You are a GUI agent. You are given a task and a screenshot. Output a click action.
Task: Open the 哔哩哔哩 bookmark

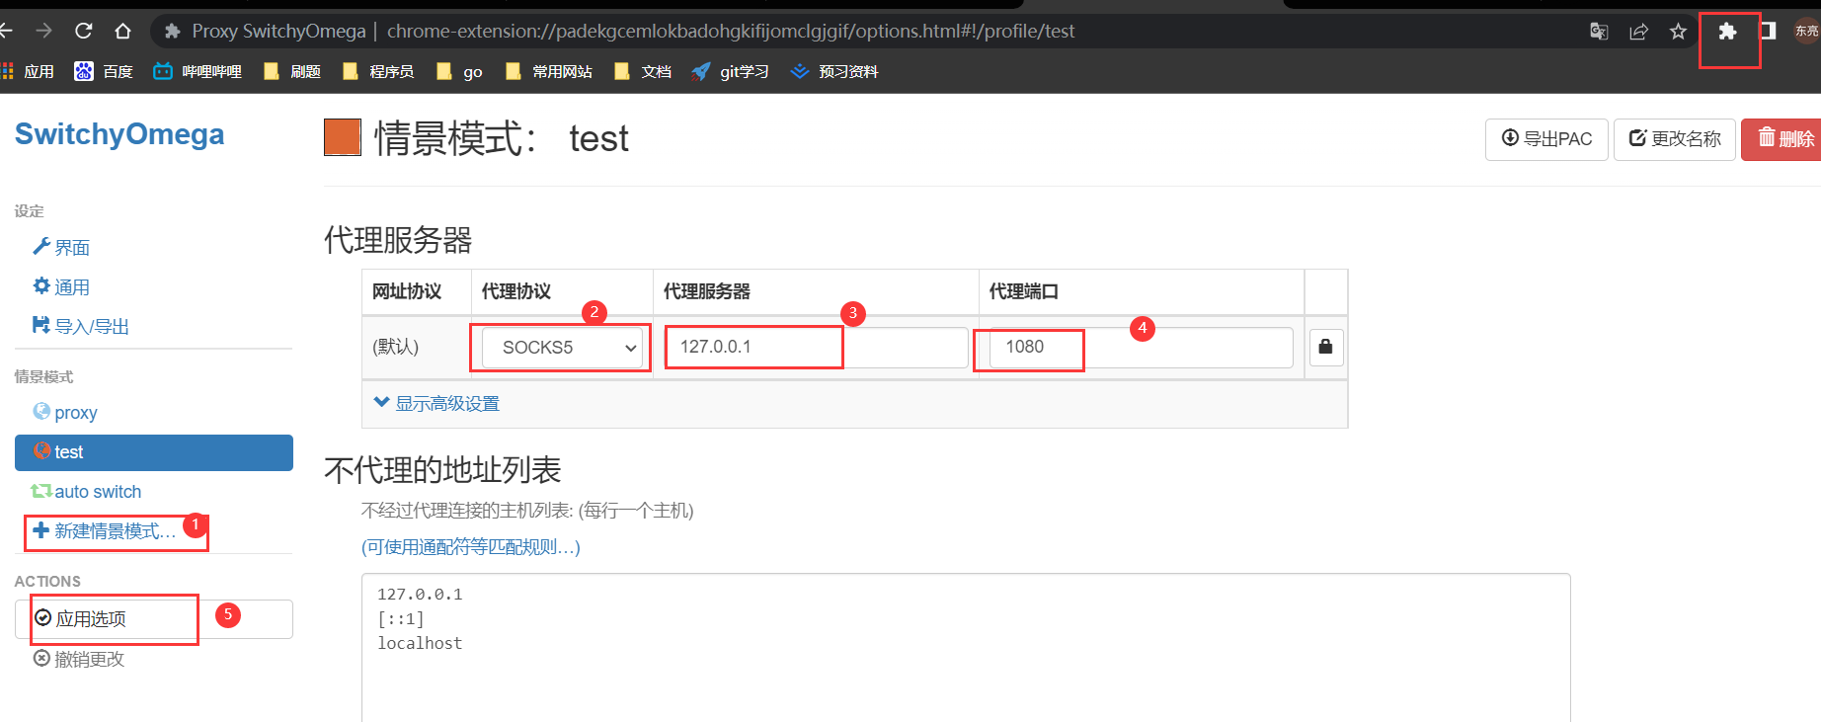click(x=198, y=71)
